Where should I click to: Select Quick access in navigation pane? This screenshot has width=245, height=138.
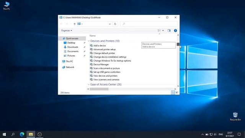(x=72, y=38)
